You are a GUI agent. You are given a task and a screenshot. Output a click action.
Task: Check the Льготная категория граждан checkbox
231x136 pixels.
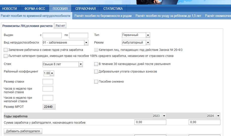point(6,56)
